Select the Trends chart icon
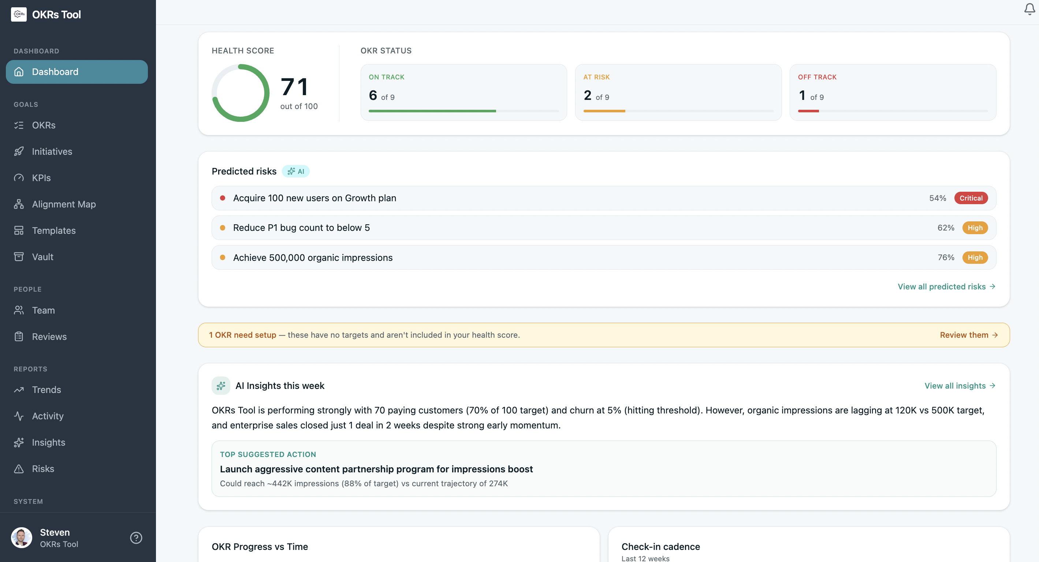Viewport: 1039px width, 562px height. [x=19, y=389]
